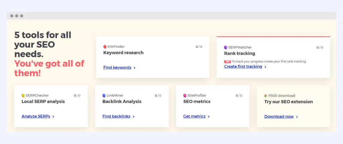343x144 pixels.
Task: Click chevron next to Analyze SERPs
Action: (x=53, y=117)
